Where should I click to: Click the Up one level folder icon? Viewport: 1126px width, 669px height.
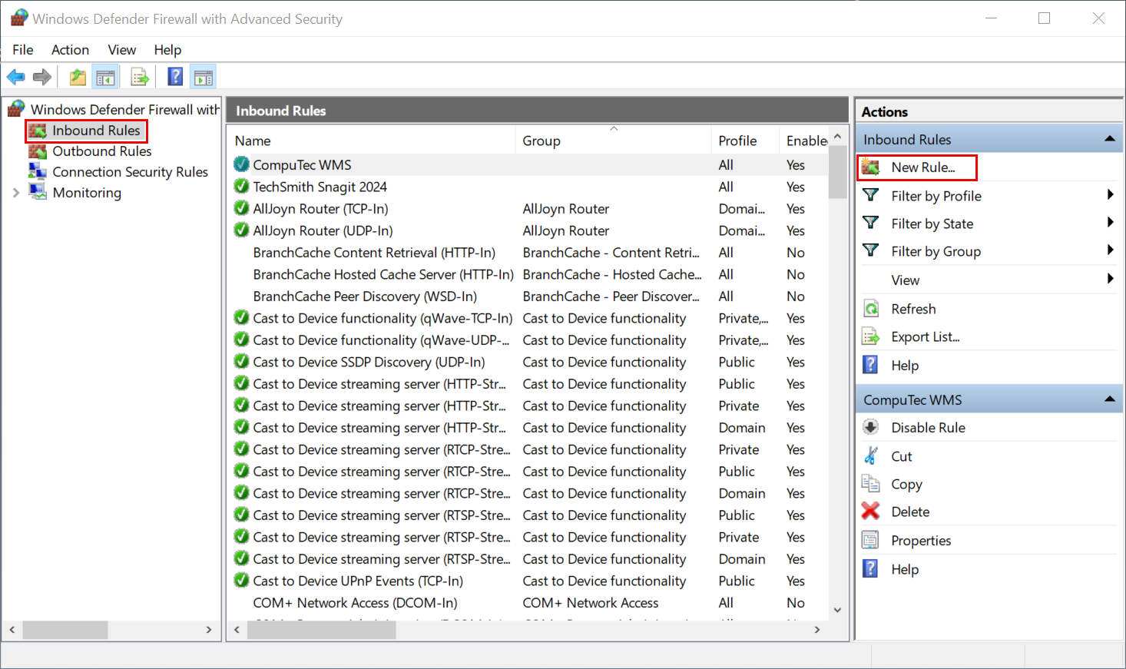pyautogui.click(x=78, y=77)
